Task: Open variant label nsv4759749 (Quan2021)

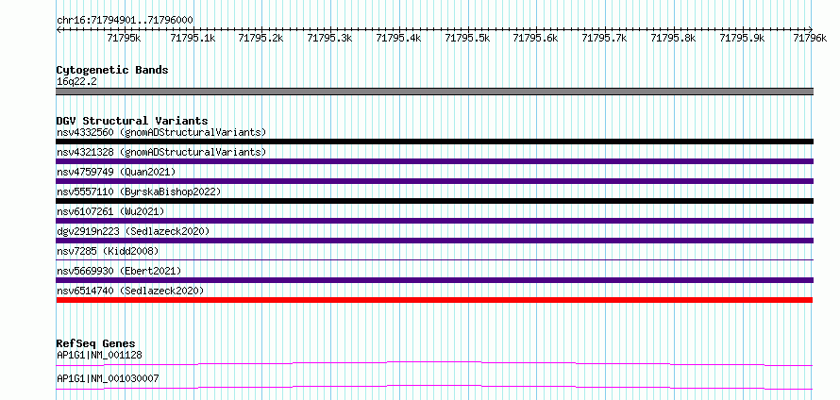Action: point(116,172)
